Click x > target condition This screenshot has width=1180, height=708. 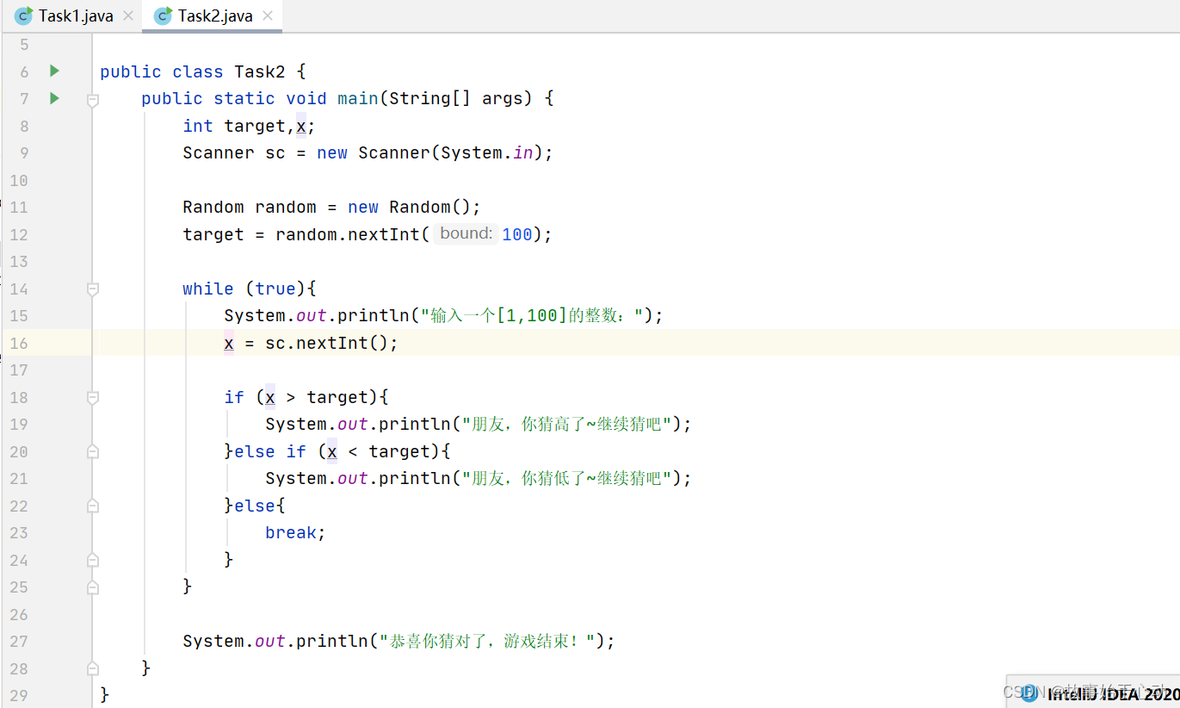pyautogui.click(x=317, y=397)
